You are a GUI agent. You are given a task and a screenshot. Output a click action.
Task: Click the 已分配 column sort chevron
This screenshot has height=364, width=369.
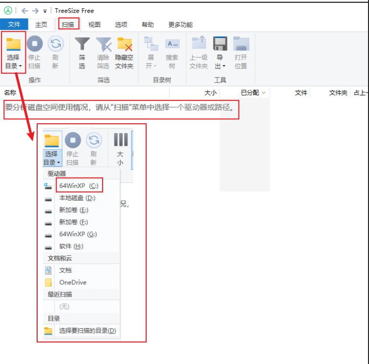(264, 93)
